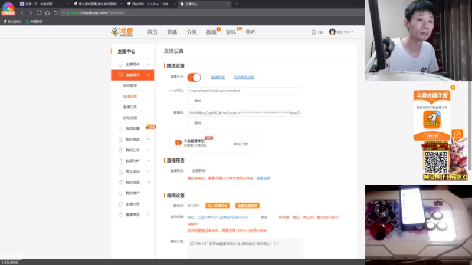Collapse the 直播相关 sidebar section
Image resolution: width=472 pixels, height=265 pixels.
(149, 75)
